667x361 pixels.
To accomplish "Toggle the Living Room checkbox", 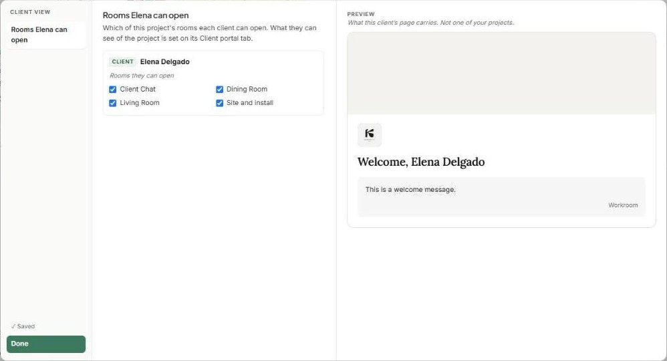I will (113, 103).
